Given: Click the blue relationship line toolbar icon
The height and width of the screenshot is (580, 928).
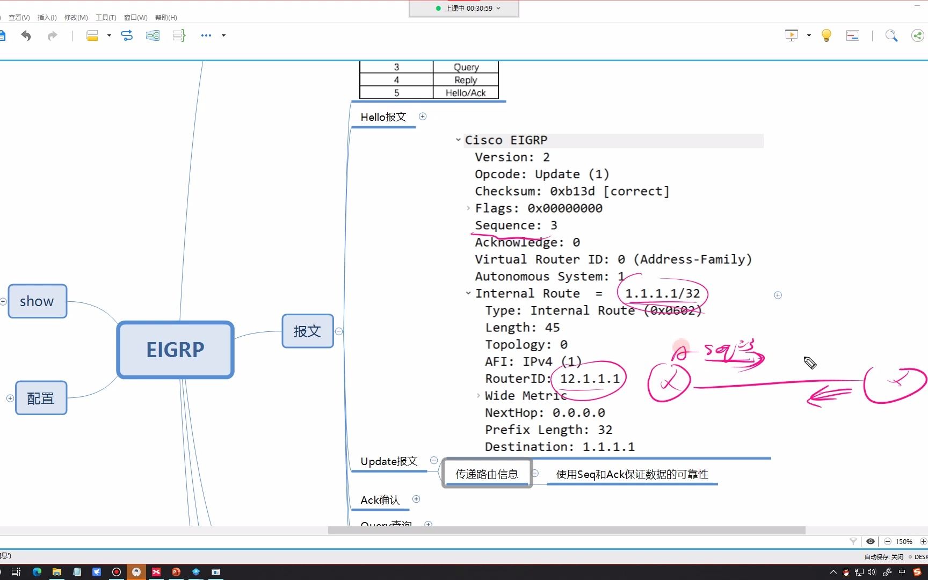Looking at the screenshot, I should [127, 35].
